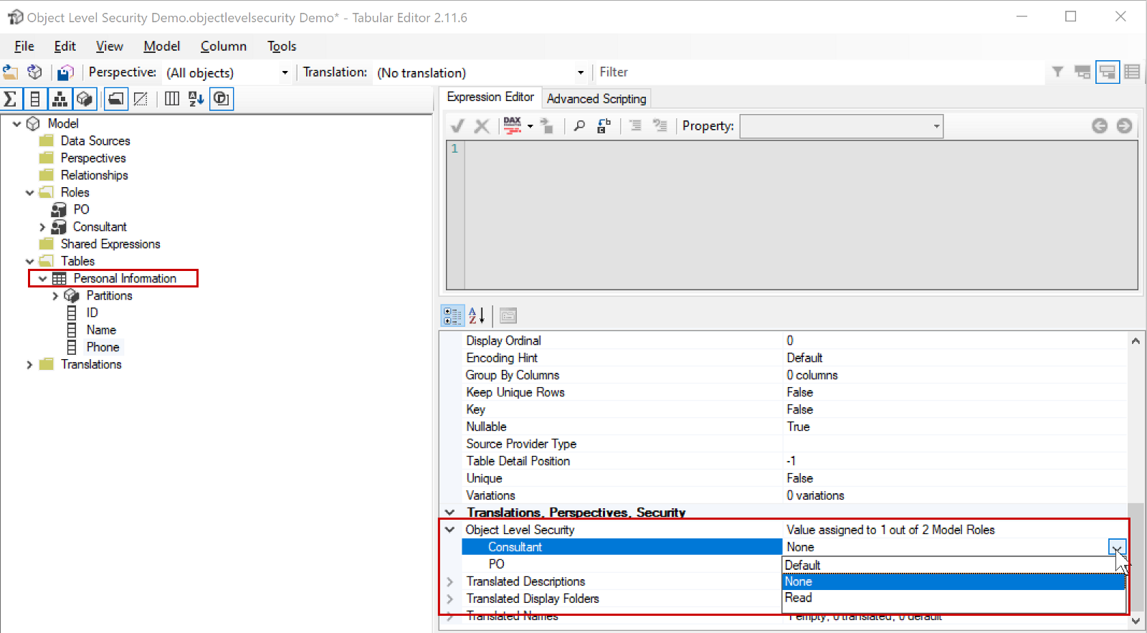Toggle alphabetical sort of the tree

coord(196,99)
